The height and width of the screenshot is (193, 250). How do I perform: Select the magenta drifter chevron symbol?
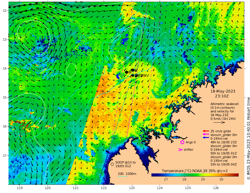pyautogui.click(x=180, y=150)
